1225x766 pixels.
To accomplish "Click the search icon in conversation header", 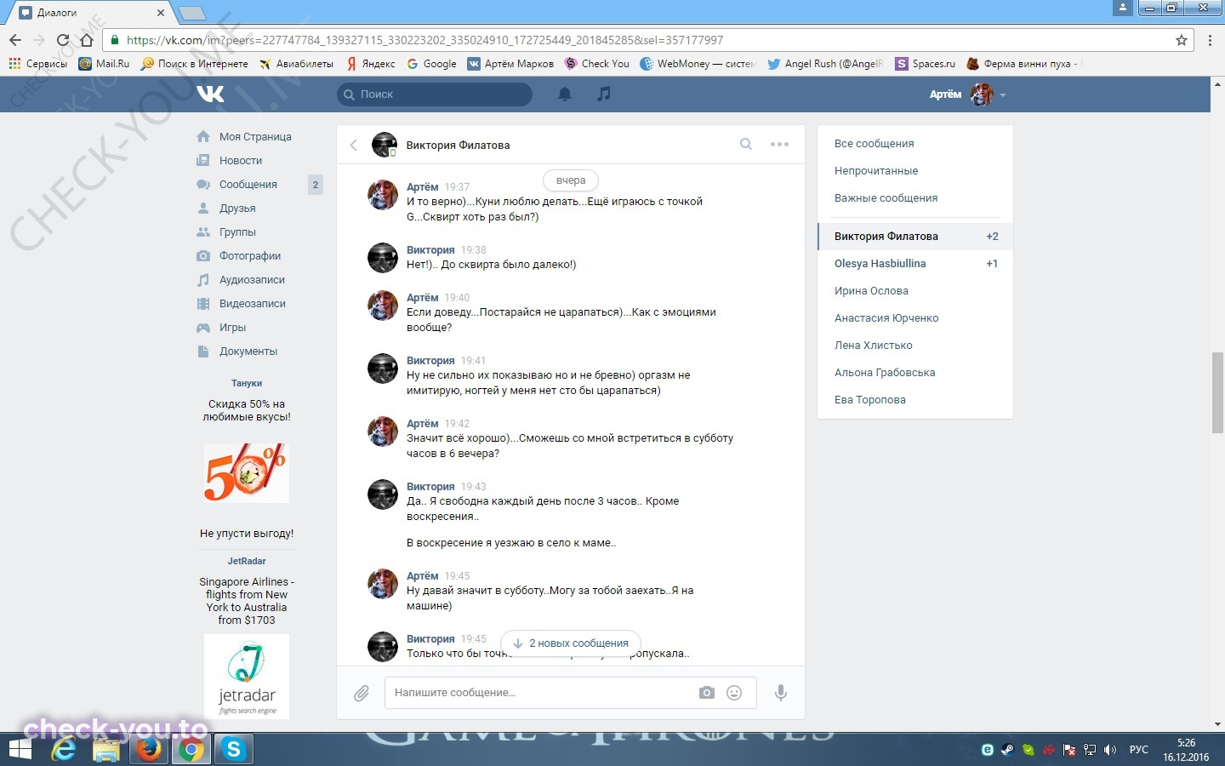I will (x=746, y=145).
